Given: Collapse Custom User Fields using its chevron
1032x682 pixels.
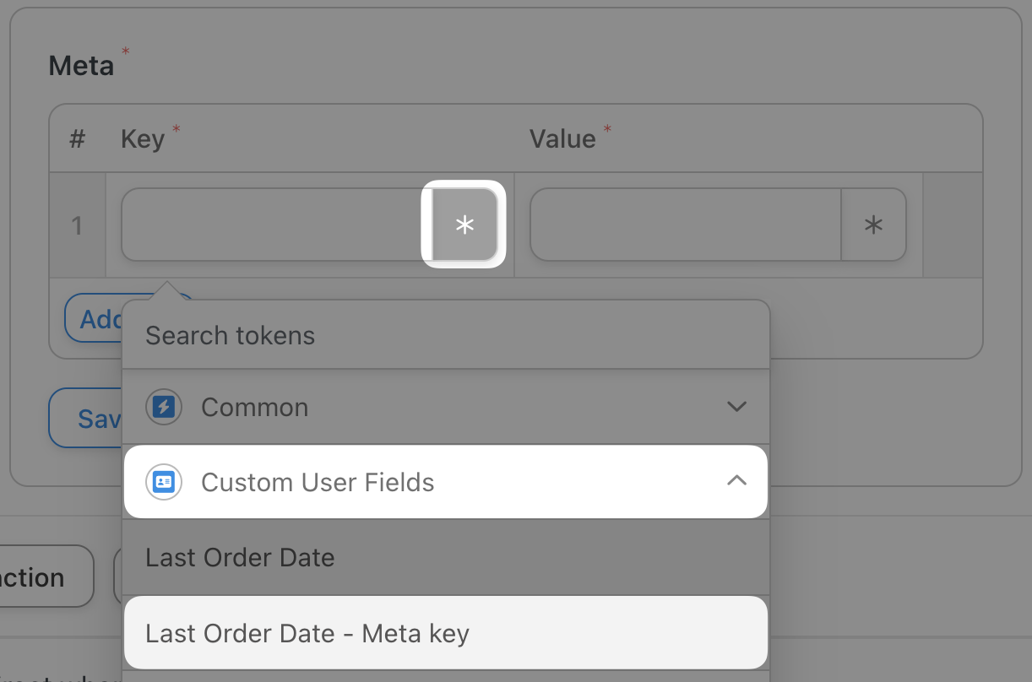Looking at the screenshot, I should 736,481.
